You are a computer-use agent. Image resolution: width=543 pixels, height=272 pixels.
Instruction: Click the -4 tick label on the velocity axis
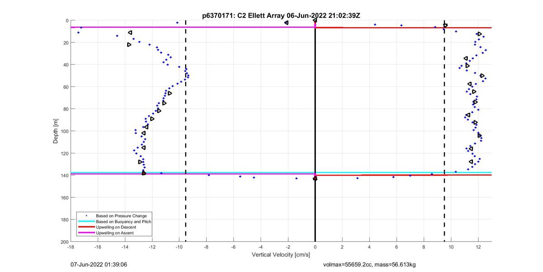click(x=261, y=248)
